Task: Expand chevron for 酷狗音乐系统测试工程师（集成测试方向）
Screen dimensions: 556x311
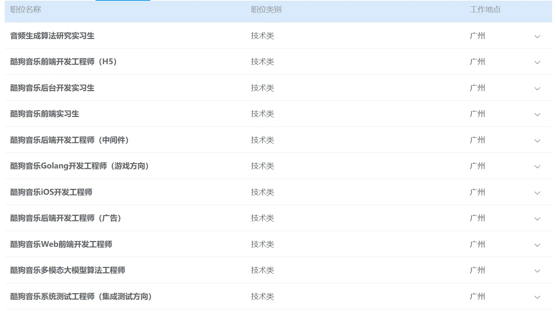Action: click(x=537, y=297)
